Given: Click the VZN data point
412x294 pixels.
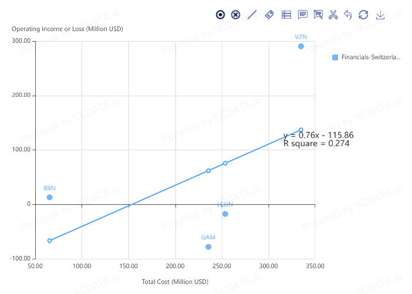Looking at the screenshot, I should [301, 46].
